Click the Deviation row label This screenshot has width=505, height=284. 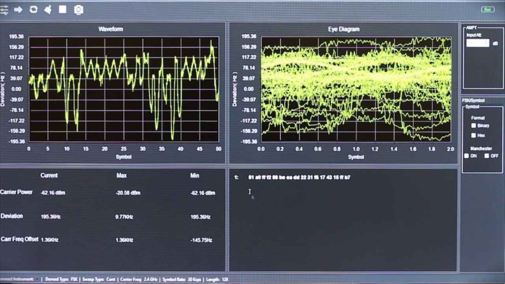[x=11, y=216]
